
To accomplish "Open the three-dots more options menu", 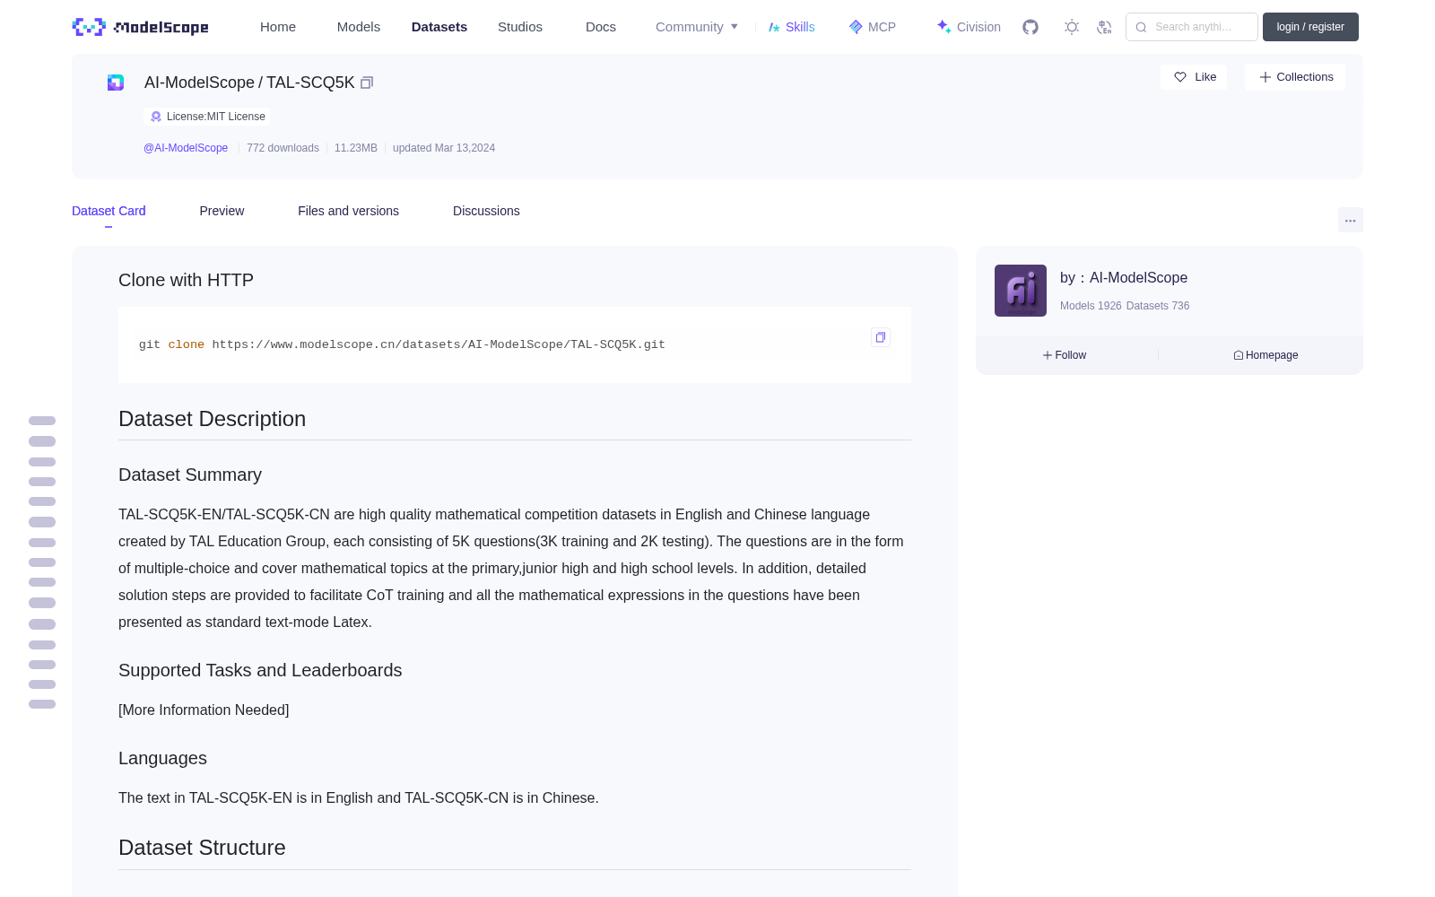I will pyautogui.click(x=1350, y=220).
